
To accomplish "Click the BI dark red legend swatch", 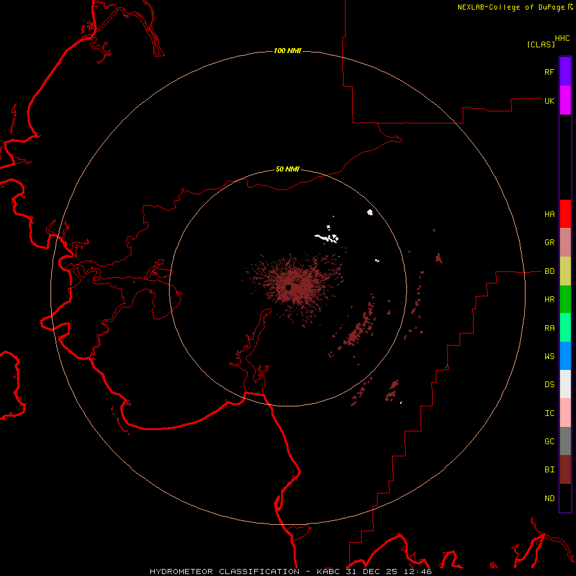I will (x=565, y=470).
